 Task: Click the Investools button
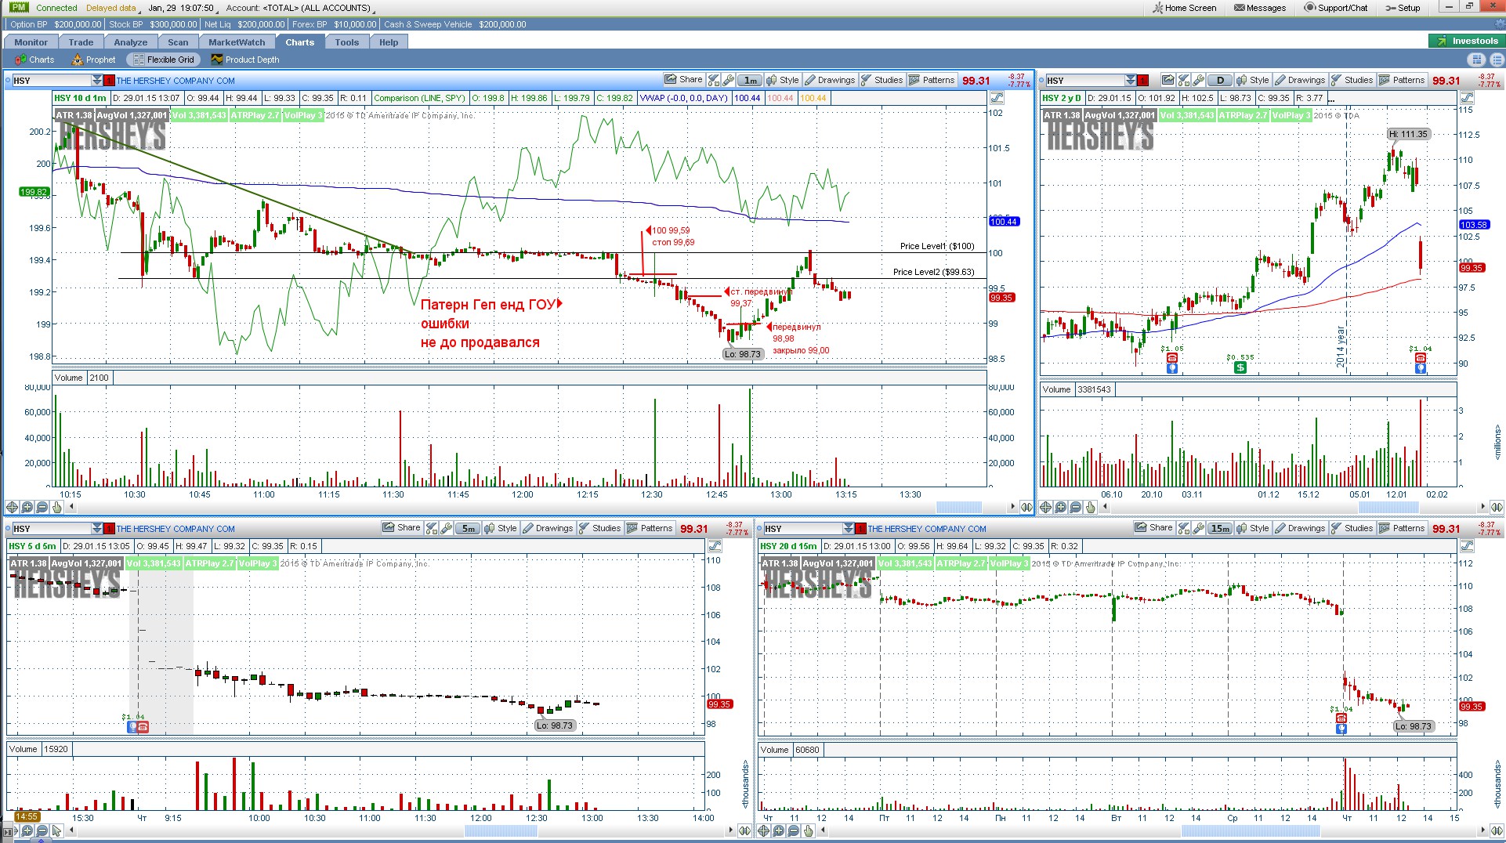pos(1467,41)
